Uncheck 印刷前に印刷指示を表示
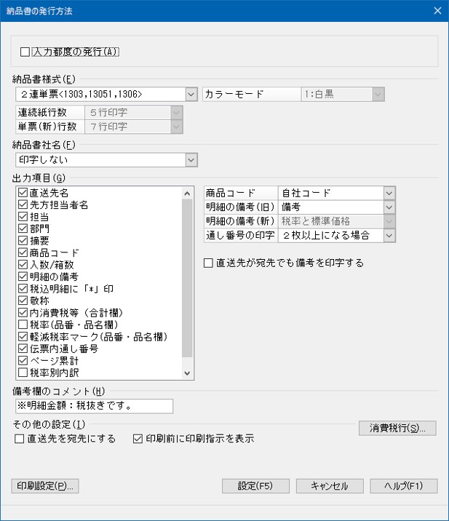Screen dimensions: 449x521 [x=138, y=439]
